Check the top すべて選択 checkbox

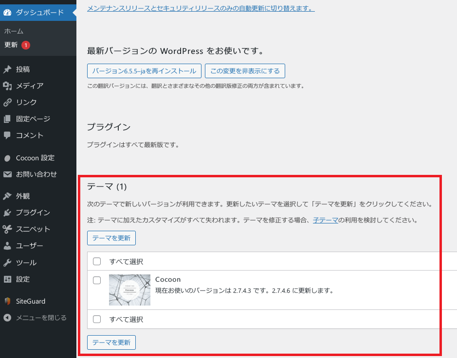(97, 261)
